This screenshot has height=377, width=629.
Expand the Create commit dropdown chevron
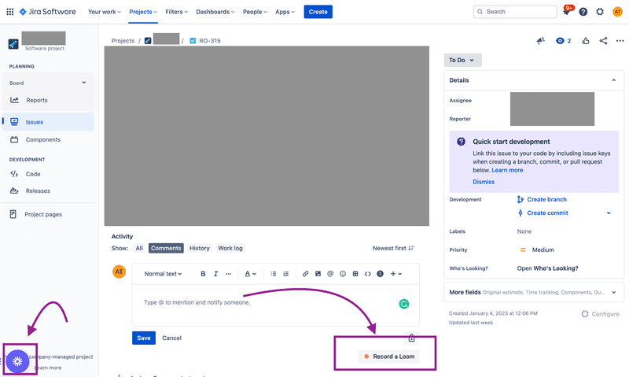tap(609, 213)
